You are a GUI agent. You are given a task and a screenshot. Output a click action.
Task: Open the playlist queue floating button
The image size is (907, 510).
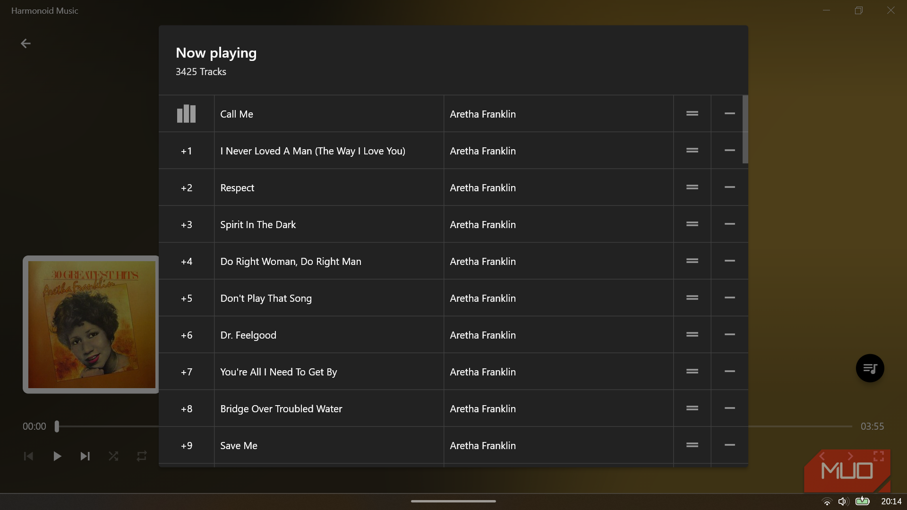pos(870,368)
